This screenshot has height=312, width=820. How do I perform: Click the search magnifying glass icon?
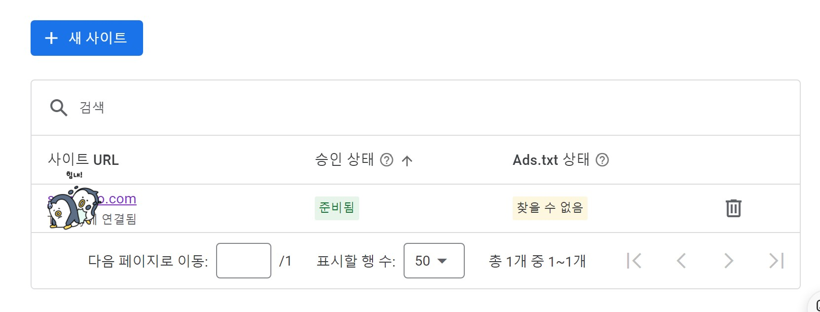click(x=58, y=107)
